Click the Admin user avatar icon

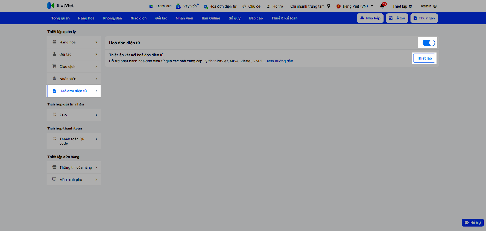(435, 6)
